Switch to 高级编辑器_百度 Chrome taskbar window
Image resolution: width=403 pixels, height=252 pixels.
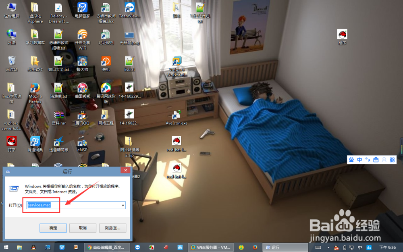pyautogui.click(x=108, y=248)
